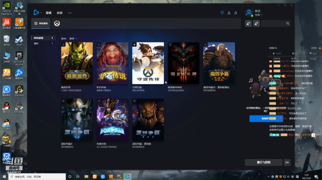Open the Windows action center icon
Screen dimensions: 322x180
coord(316,177)
